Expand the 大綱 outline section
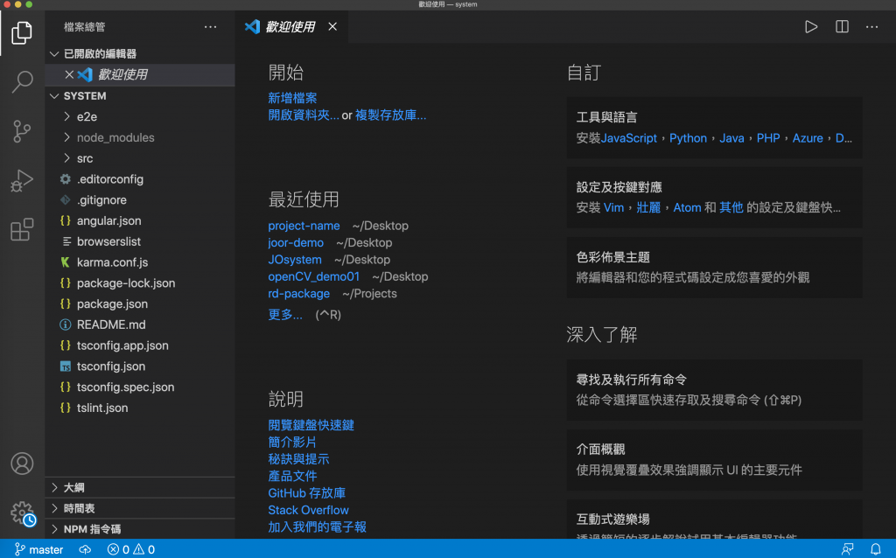This screenshot has height=558, width=896. pyautogui.click(x=140, y=487)
